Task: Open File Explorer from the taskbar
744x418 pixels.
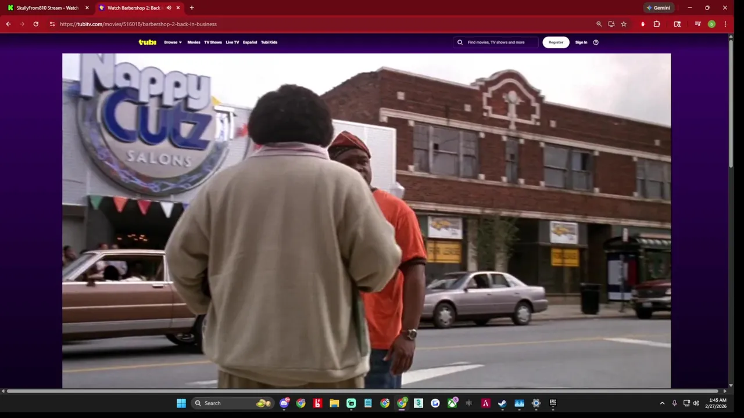Action: click(x=334, y=403)
